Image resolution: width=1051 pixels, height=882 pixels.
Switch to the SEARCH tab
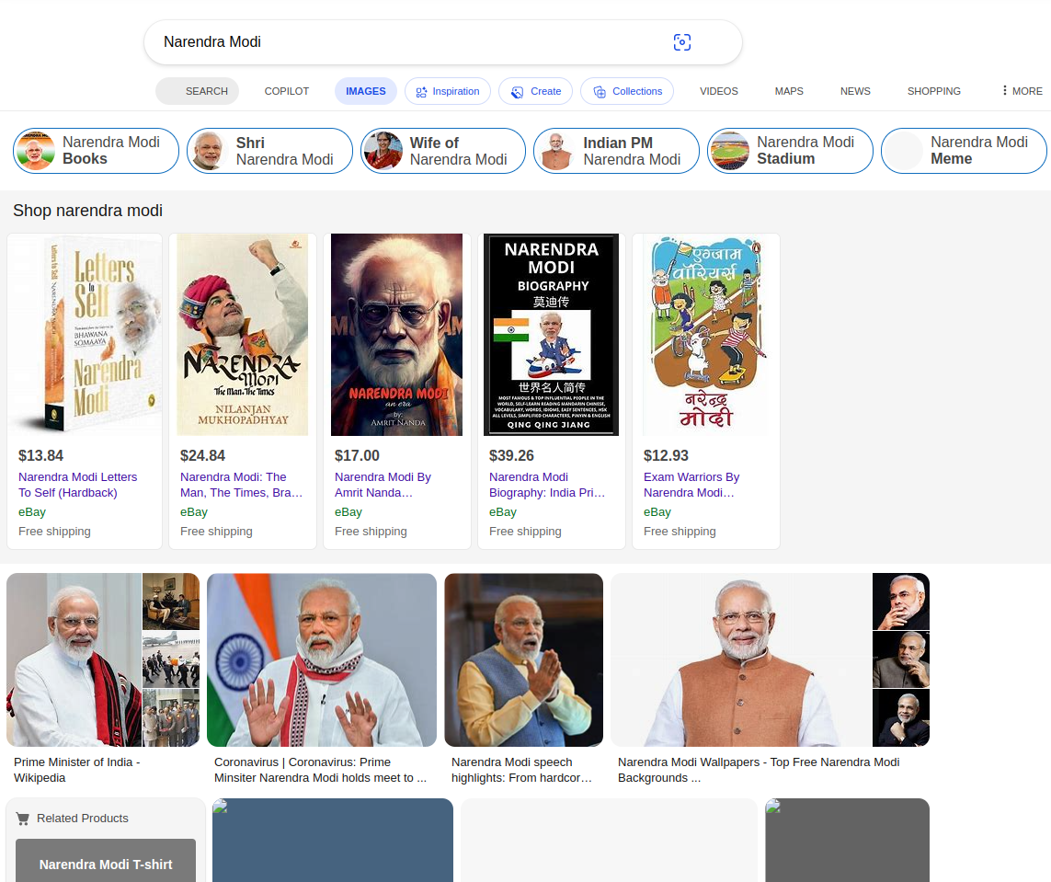click(x=197, y=91)
